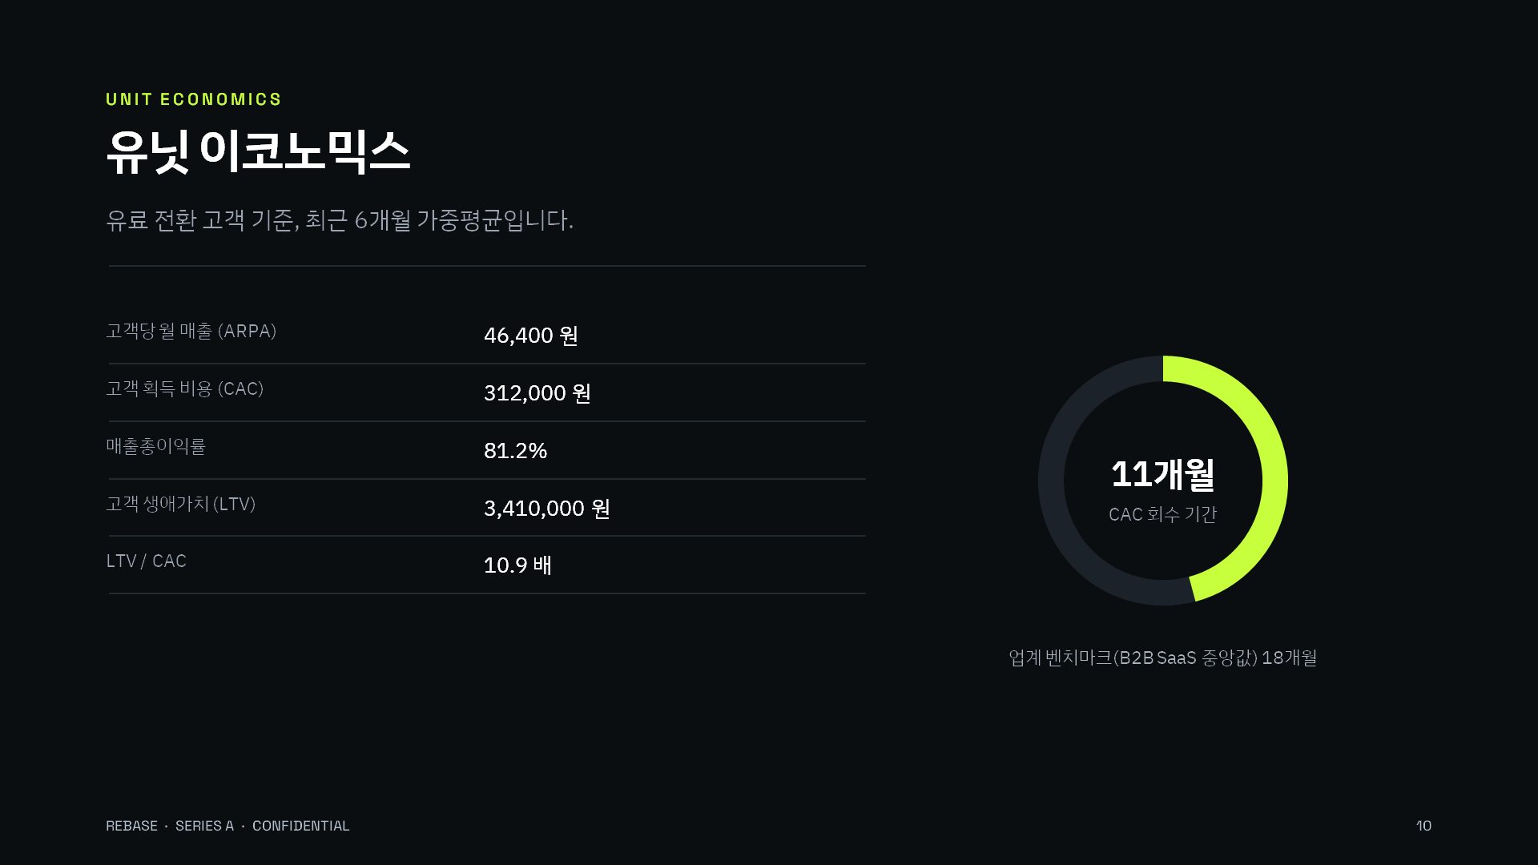Click the REBASE · SERIES A · CONFIDENTIAL footer
Viewport: 1538px width, 865px height.
click(x=227, y=826)
